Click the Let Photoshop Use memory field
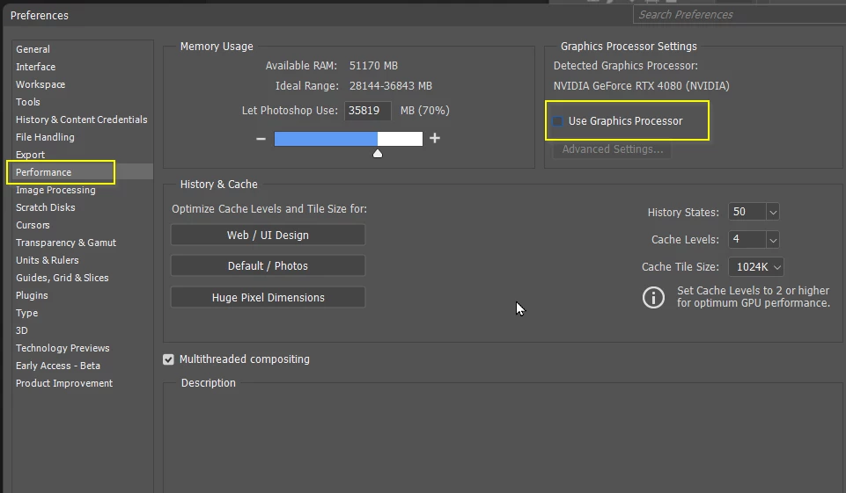 (368, 111)
